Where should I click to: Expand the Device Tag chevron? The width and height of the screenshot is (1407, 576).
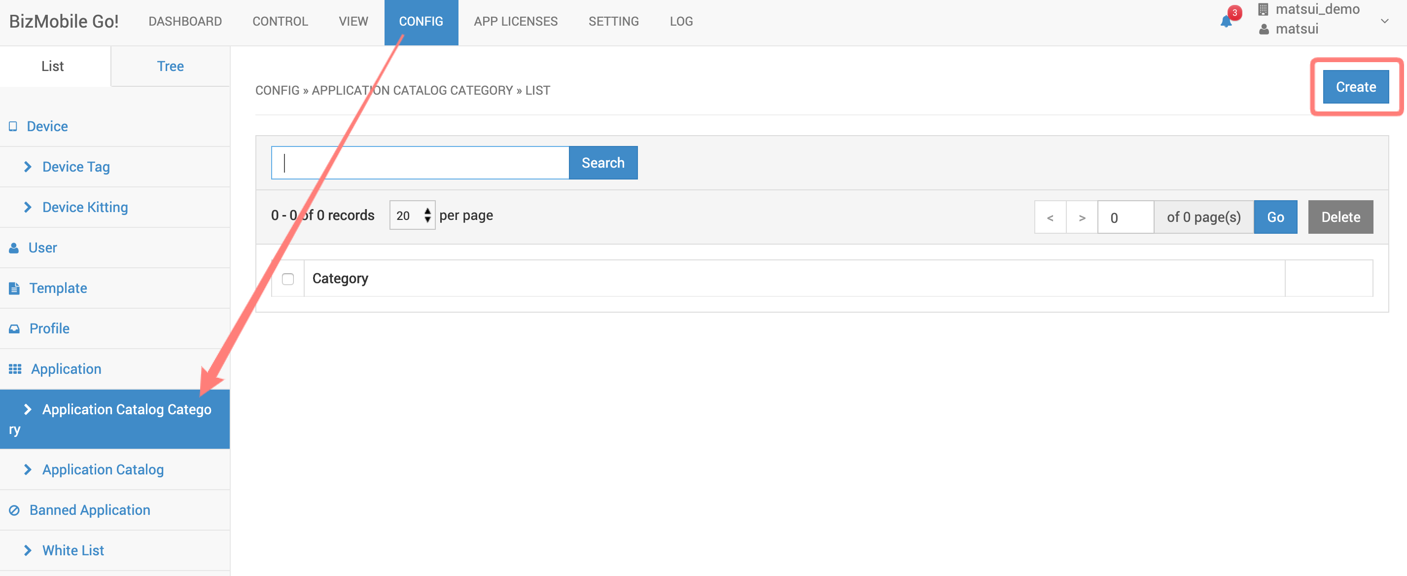point(28,167)
